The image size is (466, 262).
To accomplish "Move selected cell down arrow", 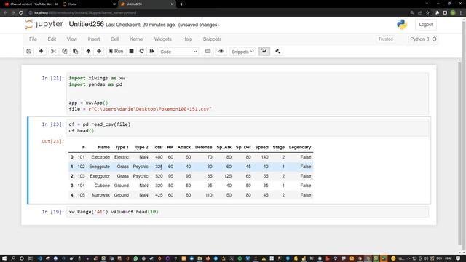I will click(99, 52).
